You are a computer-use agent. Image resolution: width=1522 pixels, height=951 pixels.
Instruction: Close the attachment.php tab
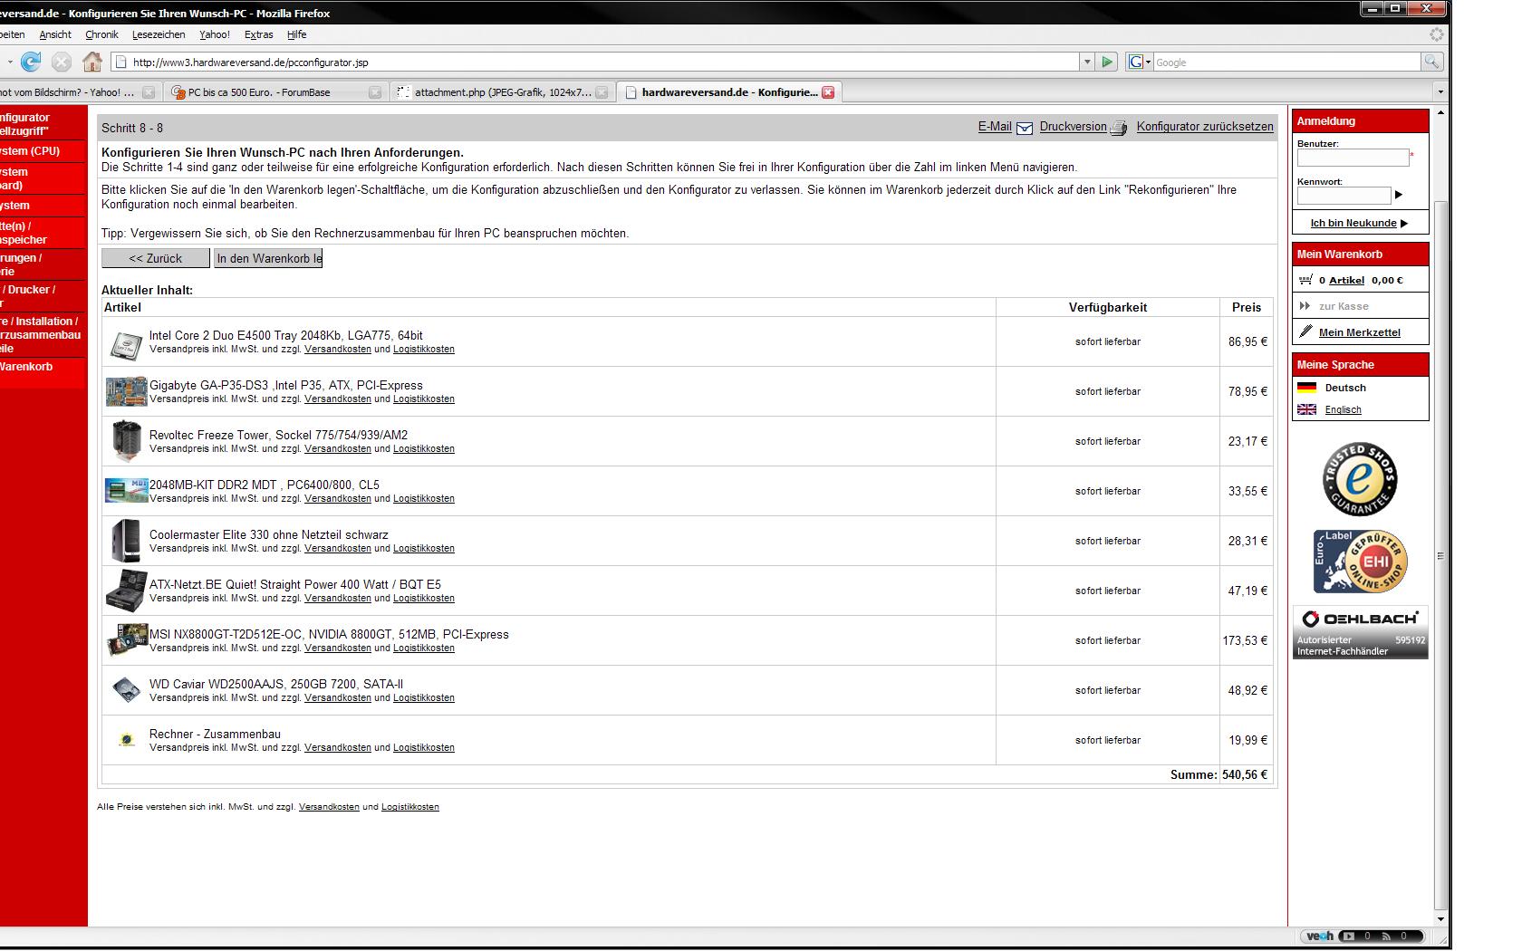[x=602, y=92]
